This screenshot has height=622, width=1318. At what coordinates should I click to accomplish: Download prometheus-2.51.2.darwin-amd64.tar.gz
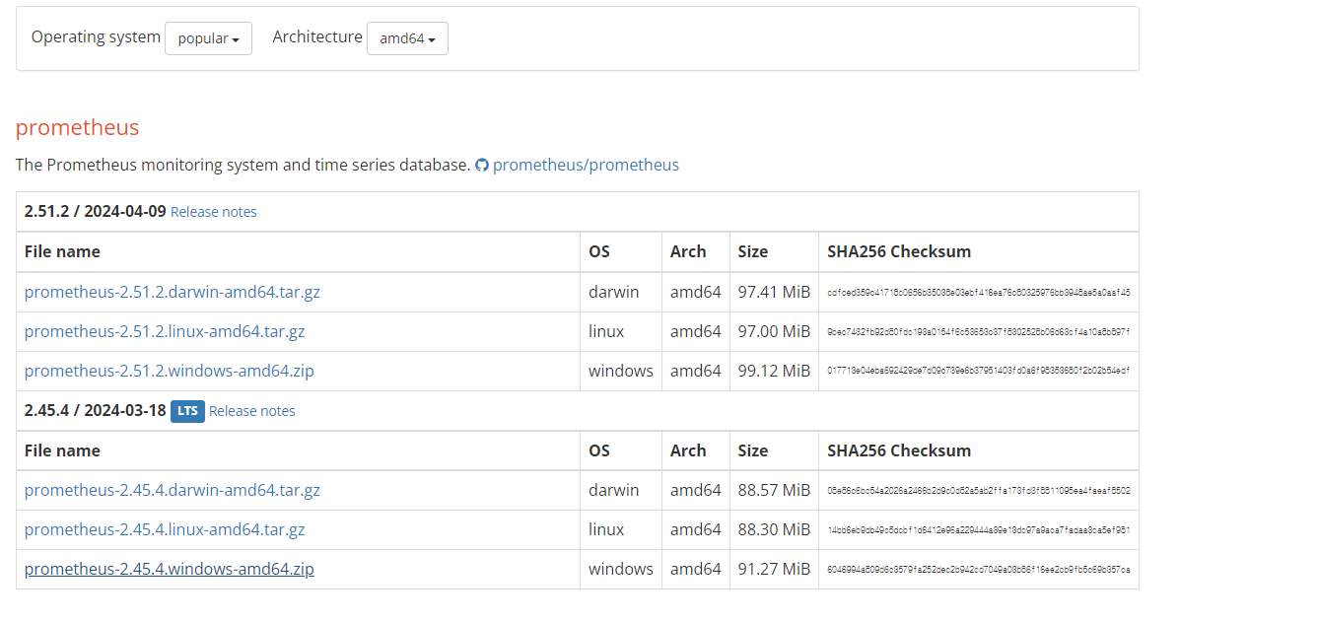click(173, 292)
